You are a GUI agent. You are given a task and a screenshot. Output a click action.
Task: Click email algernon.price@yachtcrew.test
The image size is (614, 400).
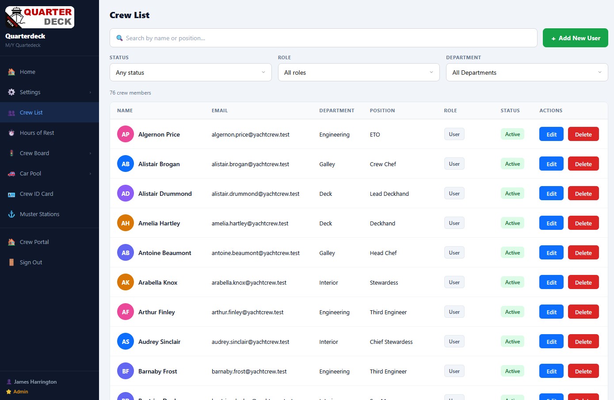pyautogui.click(x=250, y=134)
